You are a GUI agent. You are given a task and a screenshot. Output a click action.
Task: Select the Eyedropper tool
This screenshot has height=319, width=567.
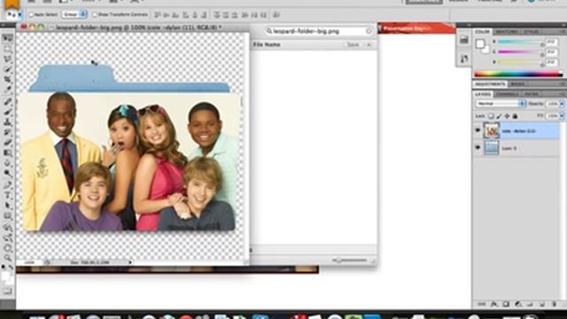(8, 89)
